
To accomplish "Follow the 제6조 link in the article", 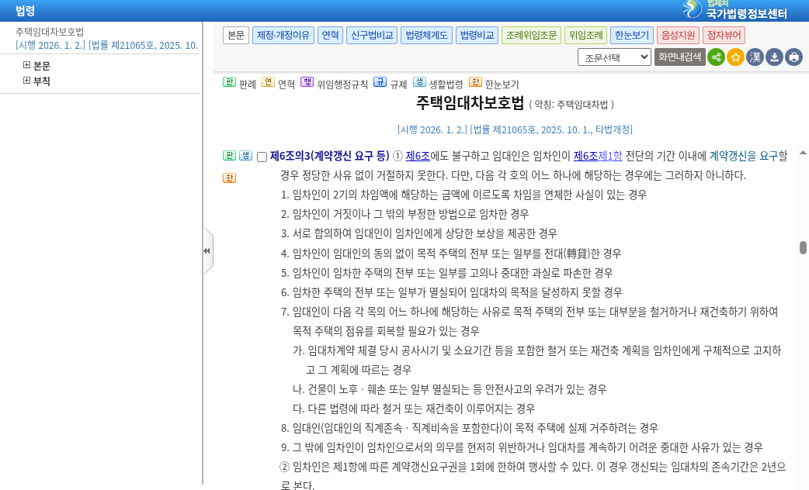I will tap(418, 156).
